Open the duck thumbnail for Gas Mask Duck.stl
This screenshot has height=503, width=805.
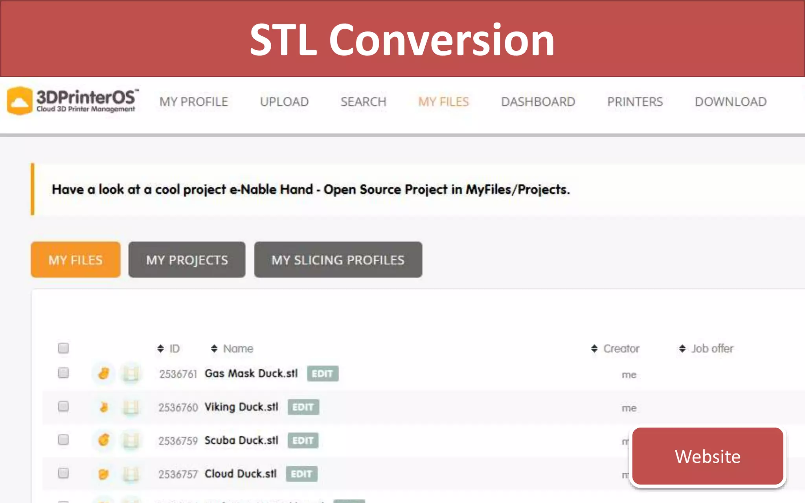click(103, 373)
